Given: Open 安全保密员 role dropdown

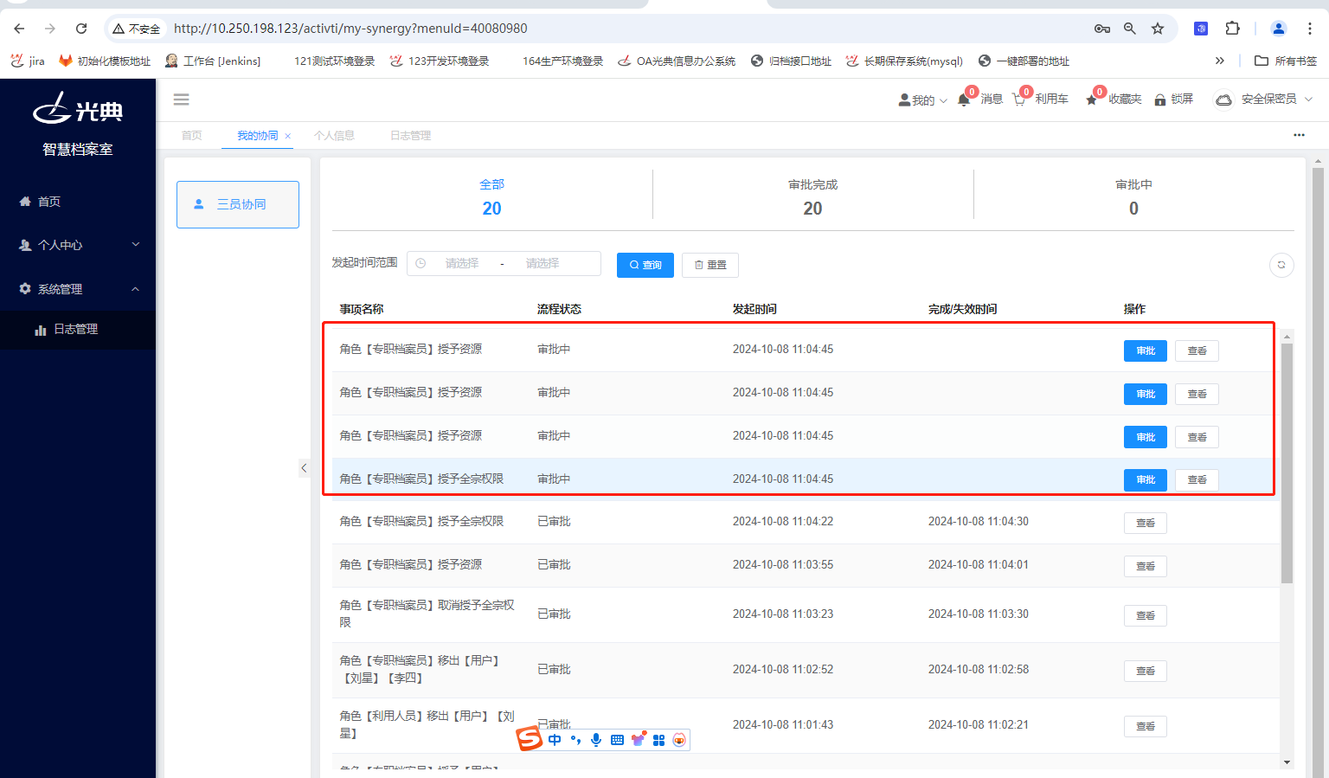Looking at the screenshot, I should 1264,100.
